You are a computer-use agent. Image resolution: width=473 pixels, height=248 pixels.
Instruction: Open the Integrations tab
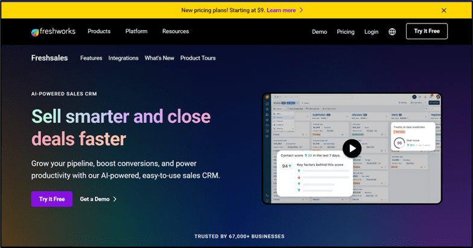point(123,58)
